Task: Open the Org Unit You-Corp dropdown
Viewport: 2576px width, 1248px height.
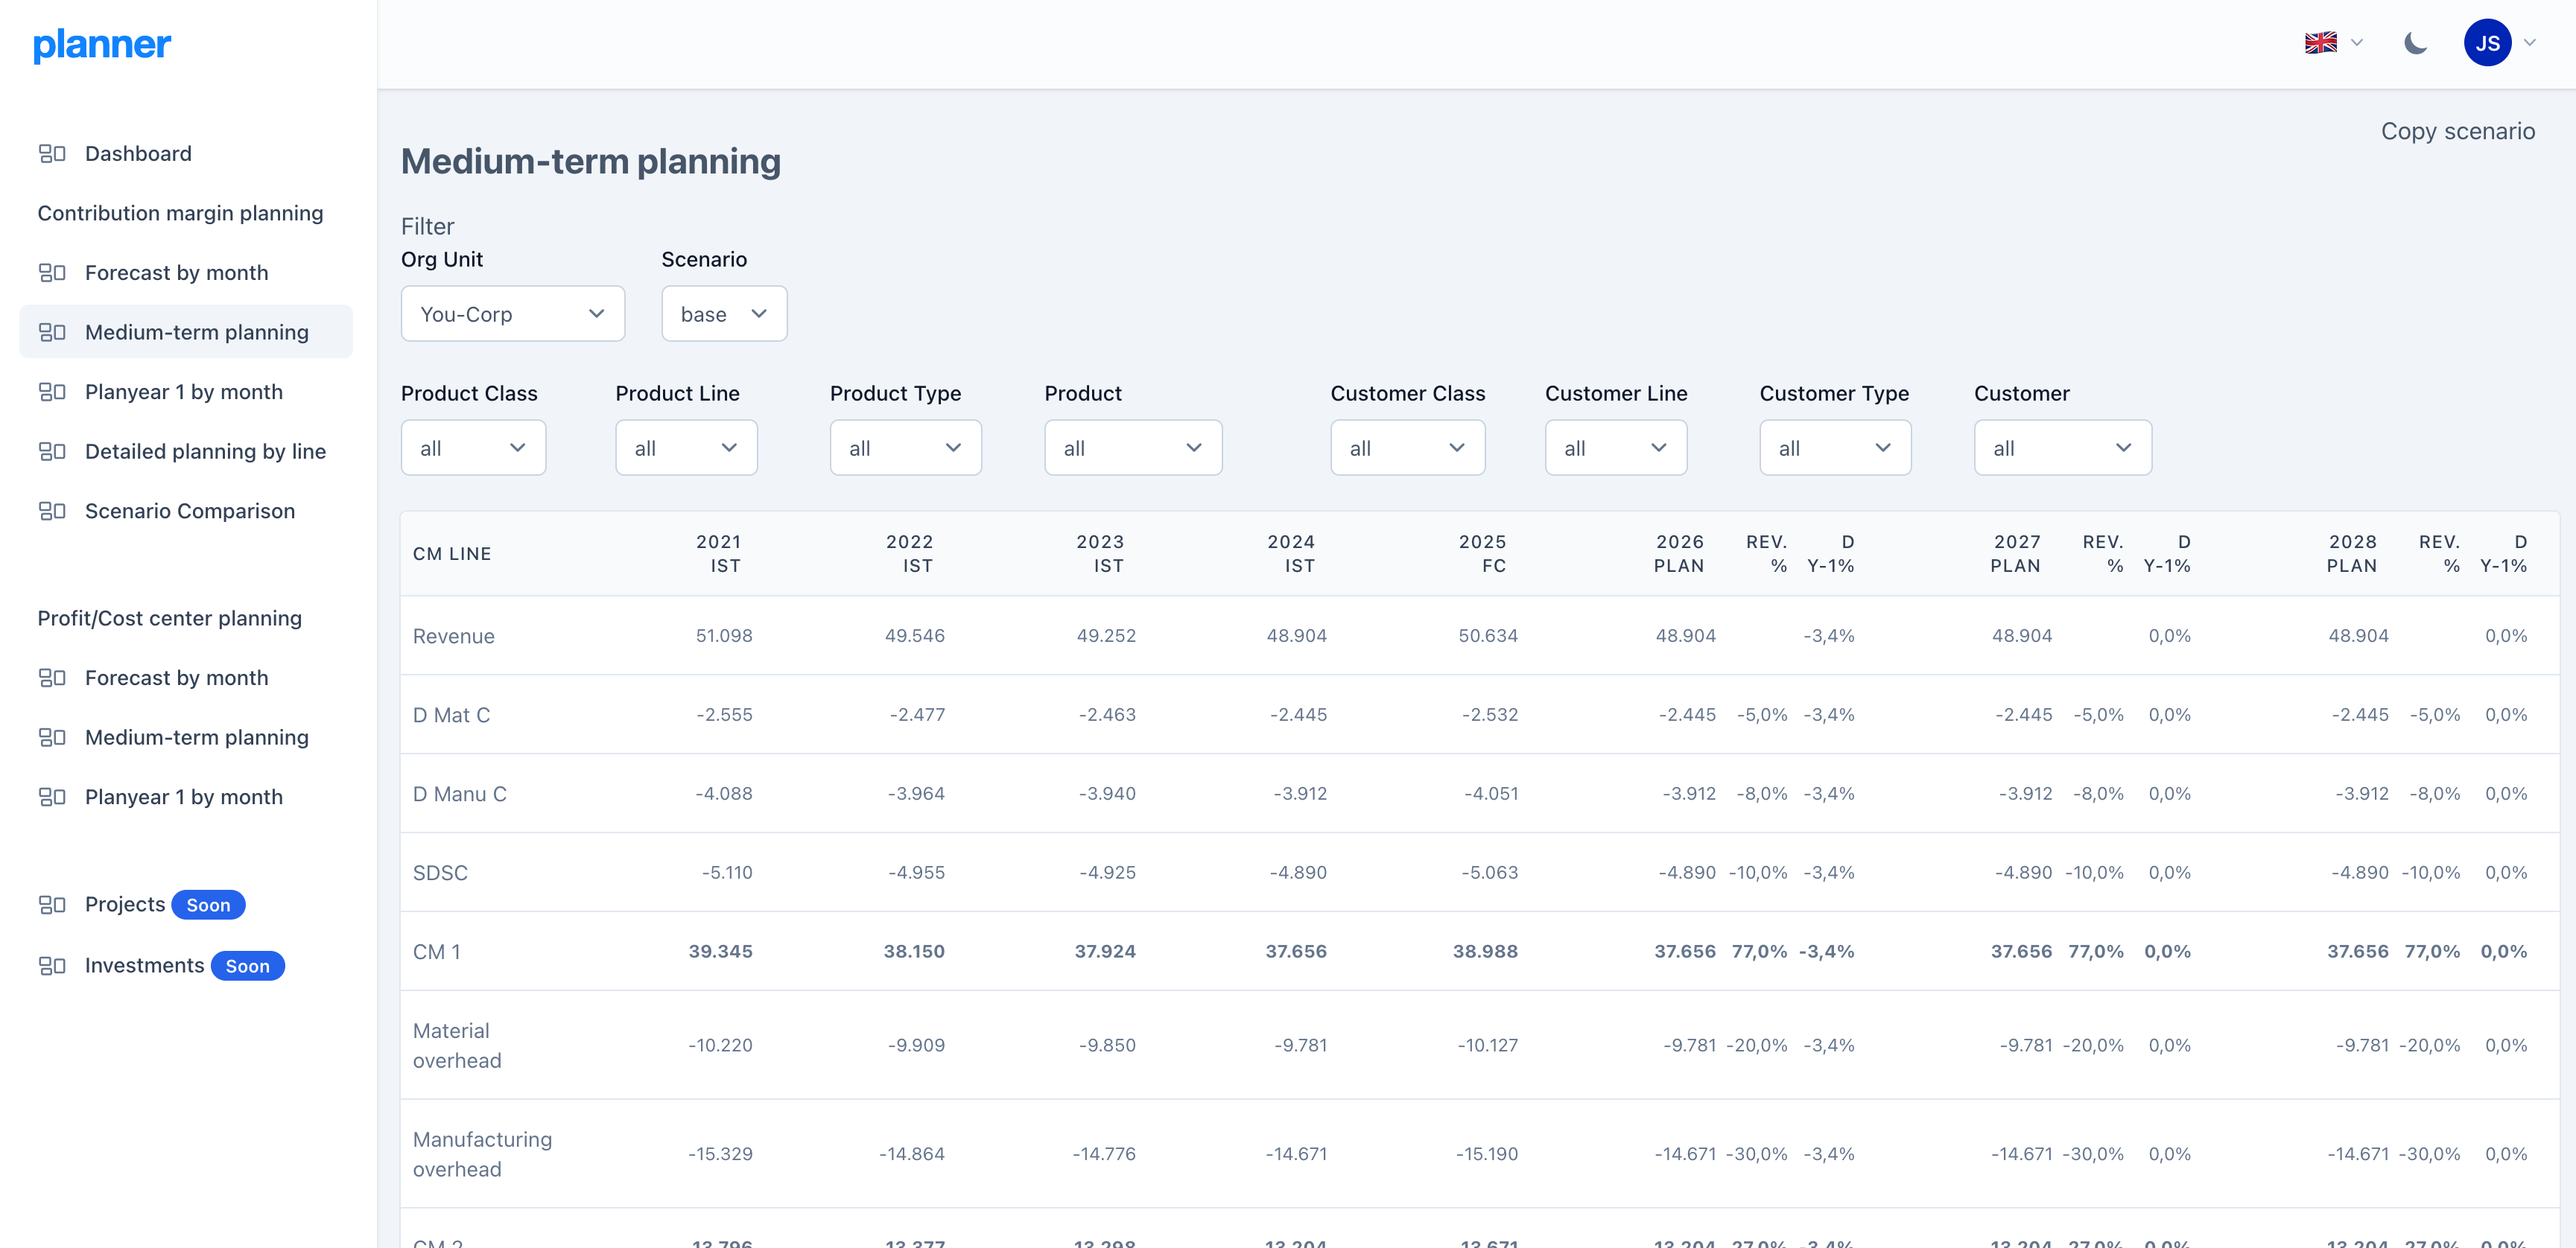Action: point(512,313)
